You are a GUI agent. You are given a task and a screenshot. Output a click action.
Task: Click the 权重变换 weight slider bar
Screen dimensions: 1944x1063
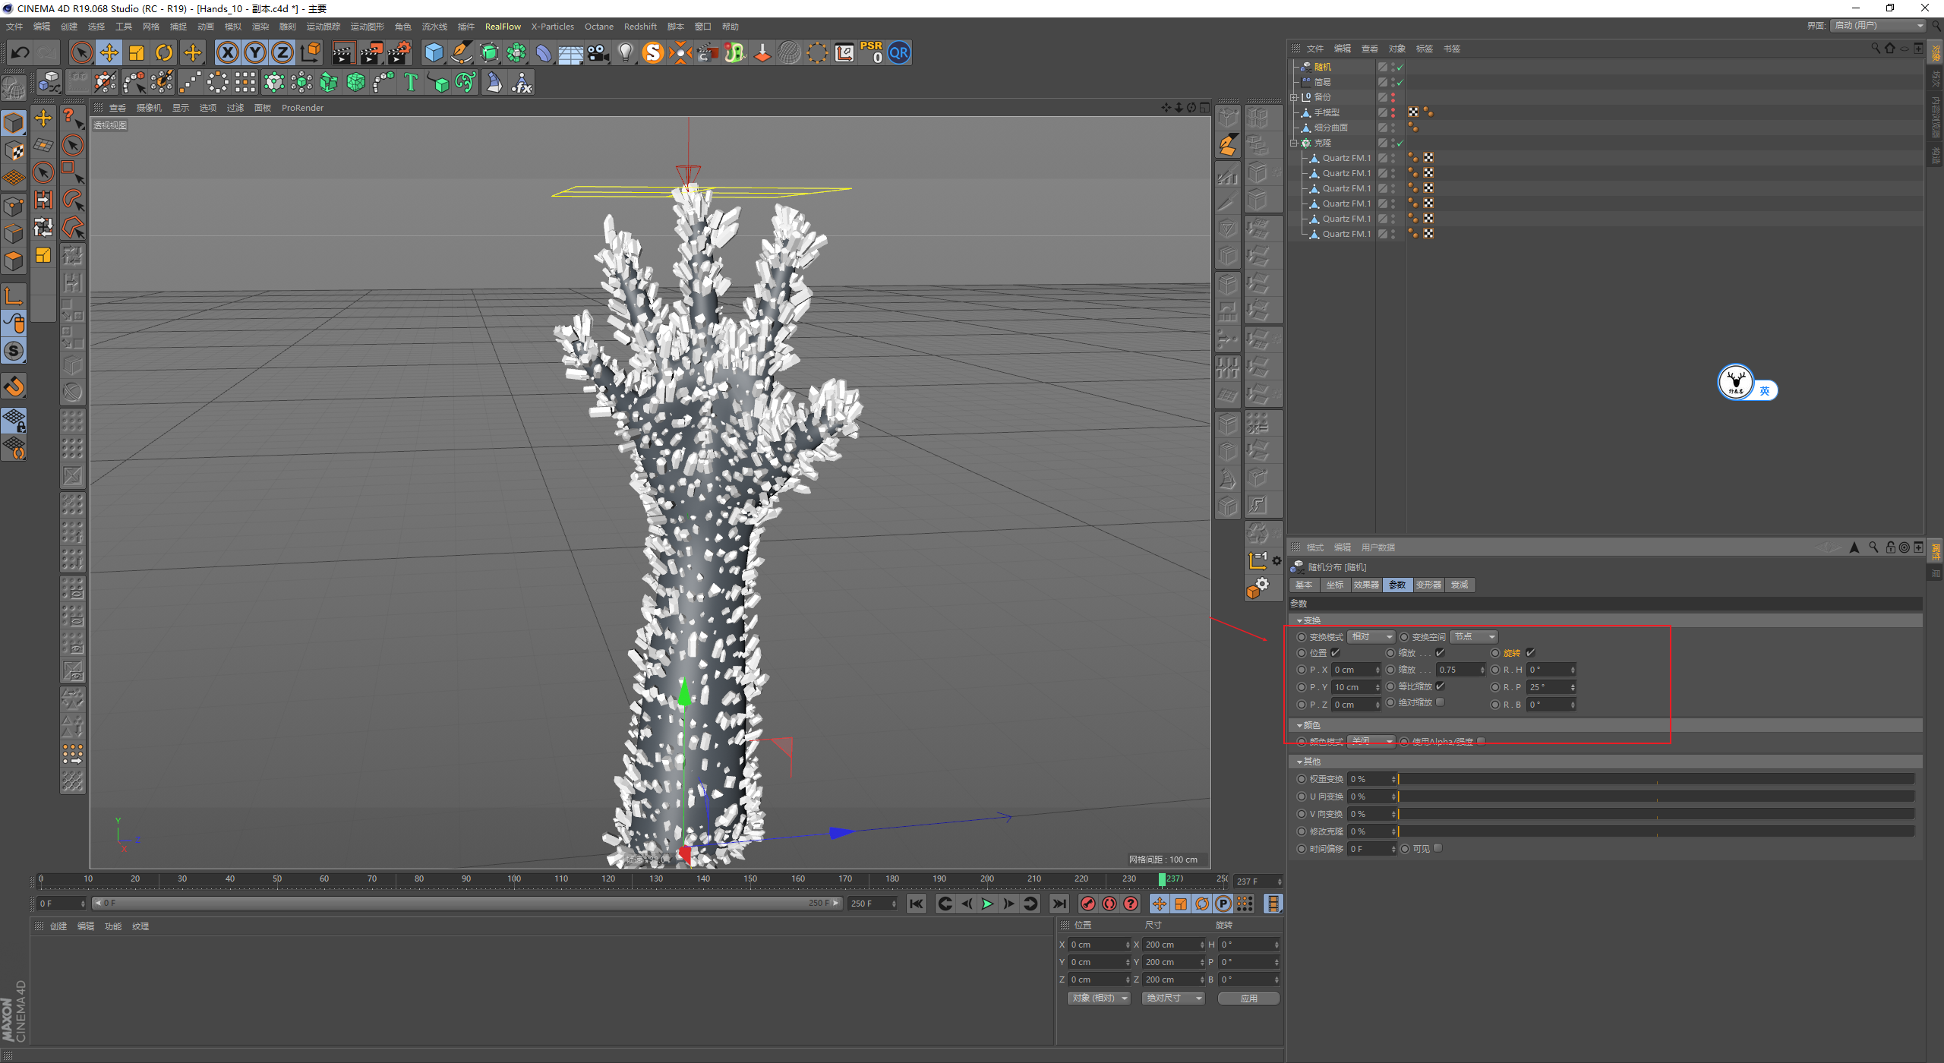click(1655, 779)
